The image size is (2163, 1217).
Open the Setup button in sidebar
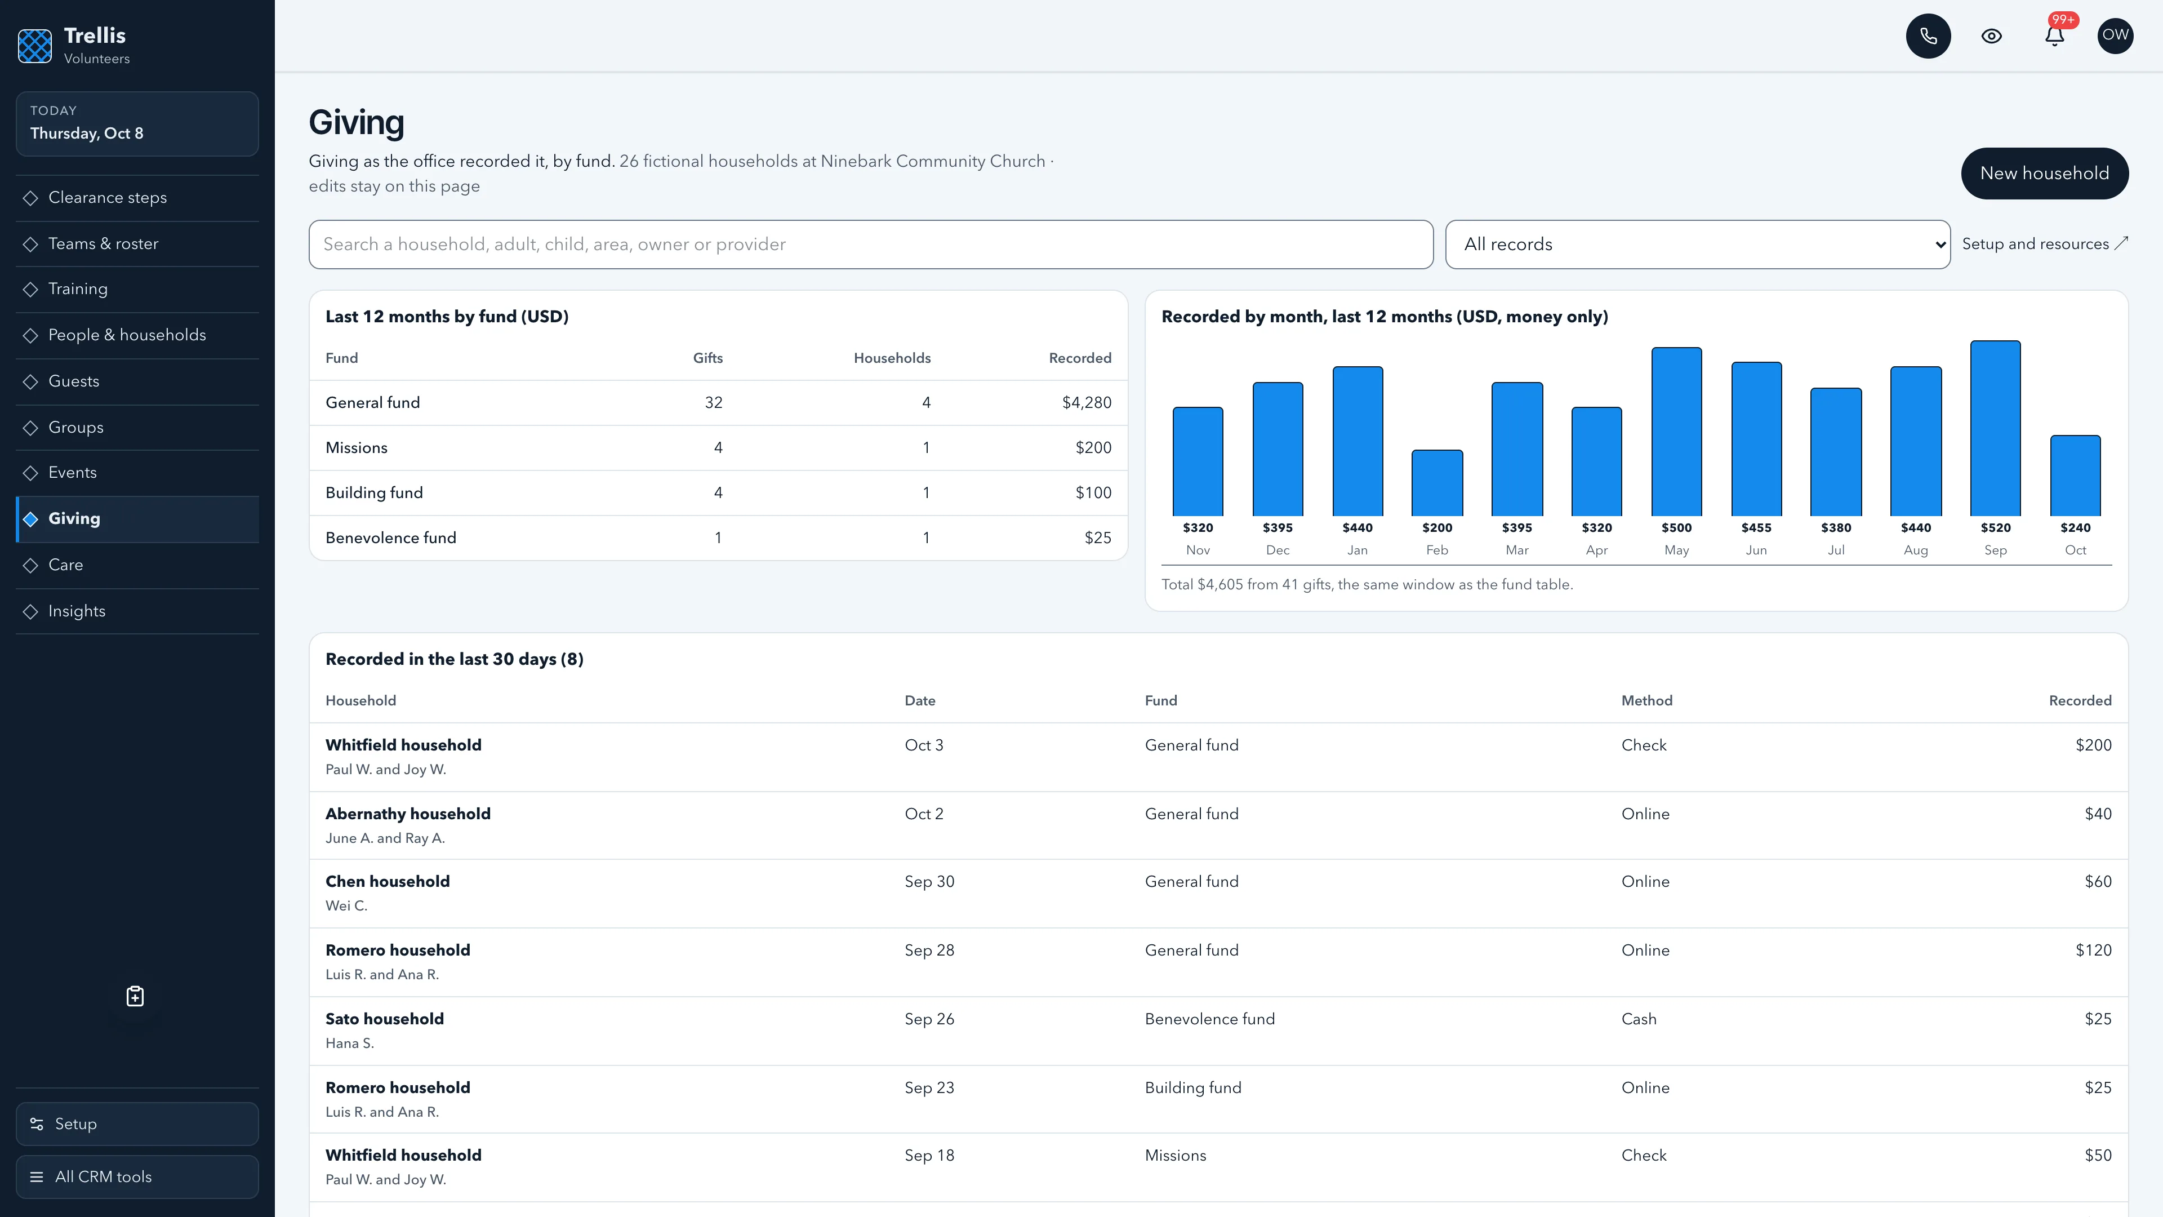click(x=137, y=1124)
